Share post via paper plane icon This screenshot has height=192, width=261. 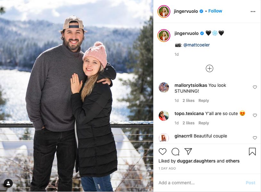tap(188, 152)
